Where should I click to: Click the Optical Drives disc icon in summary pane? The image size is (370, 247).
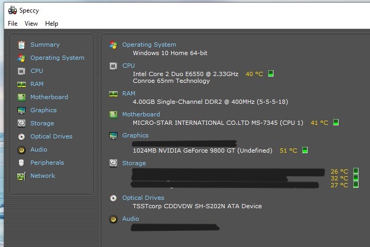click(113, 198)
